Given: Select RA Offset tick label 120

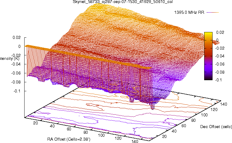Looking at the screenshot, I should click(118, 139).
